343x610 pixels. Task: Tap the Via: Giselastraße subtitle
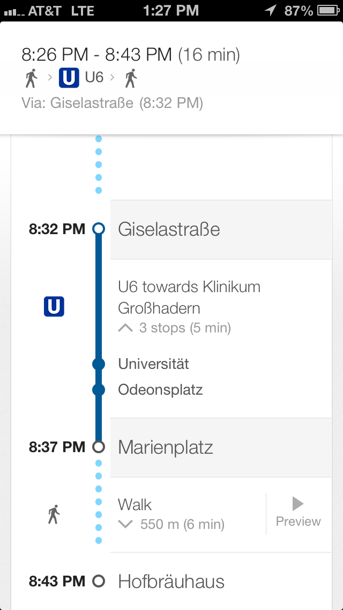click(x=112, y=103)
